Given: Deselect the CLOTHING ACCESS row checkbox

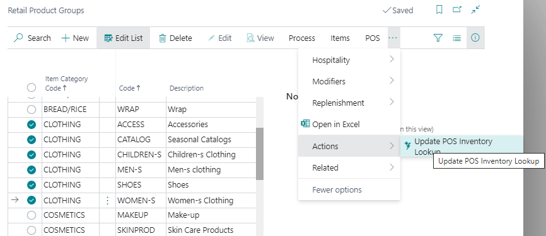Looking at the screenshot, I should [x=32, y=125].
